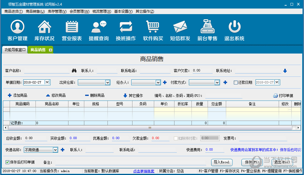This screenshot has height=175, width=304.
Task: Click 修改商品 triangle button
Action: [56, 95]
